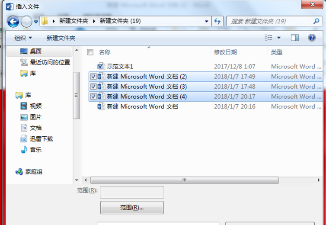Click the refresh icon beside address bar
Screen dimensions: 326x225
(217, 21)
